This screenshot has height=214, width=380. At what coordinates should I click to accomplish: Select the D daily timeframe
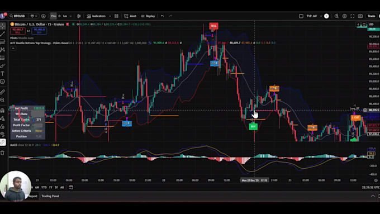point(59,16)
